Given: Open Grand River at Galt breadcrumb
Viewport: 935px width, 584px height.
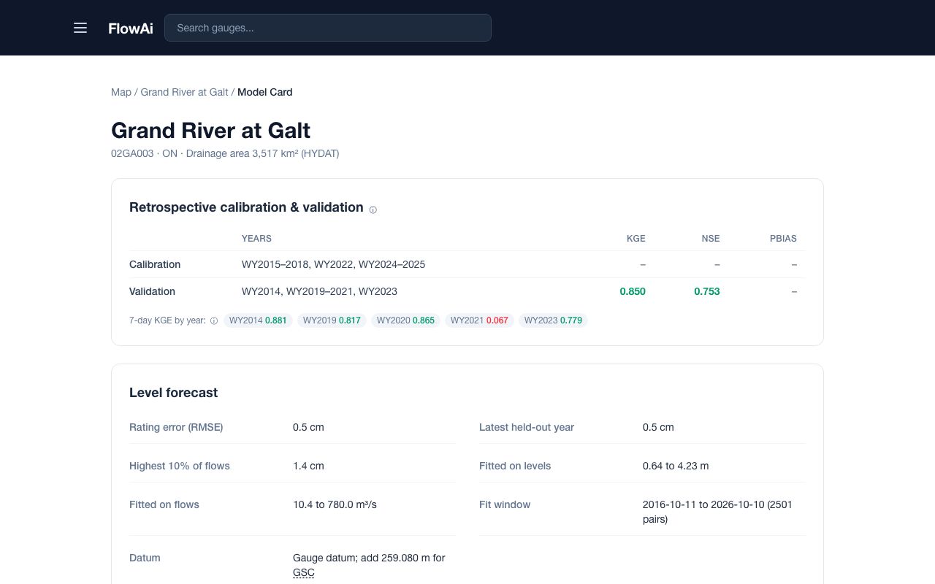Looking at the screenshot, I should pyautogui.click(x=184, y=92).
